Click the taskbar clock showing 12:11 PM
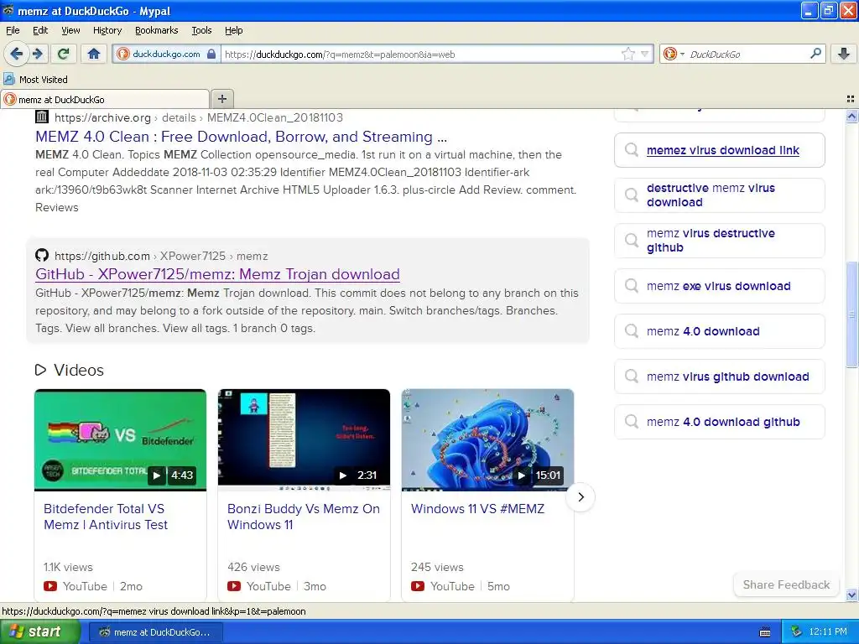 (828, 632)
